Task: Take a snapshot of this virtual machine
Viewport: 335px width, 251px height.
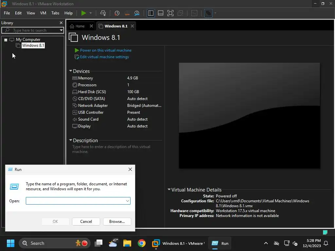Action: (x=117, y=13)
